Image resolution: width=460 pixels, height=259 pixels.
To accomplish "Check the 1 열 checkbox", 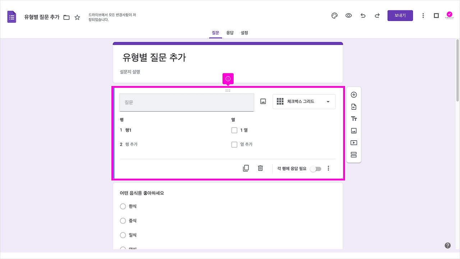I will click(x=234, y=130).
